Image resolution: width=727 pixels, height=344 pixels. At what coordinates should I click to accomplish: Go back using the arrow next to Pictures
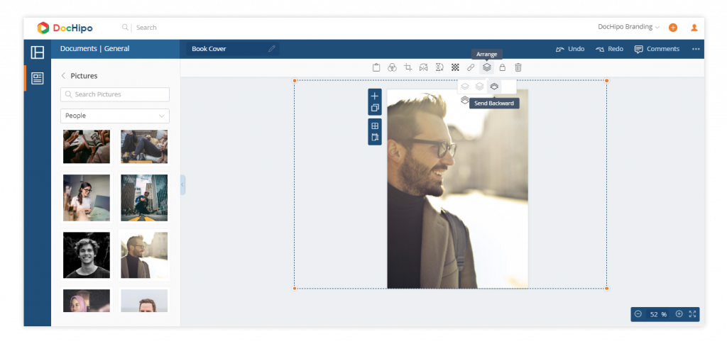63,76
